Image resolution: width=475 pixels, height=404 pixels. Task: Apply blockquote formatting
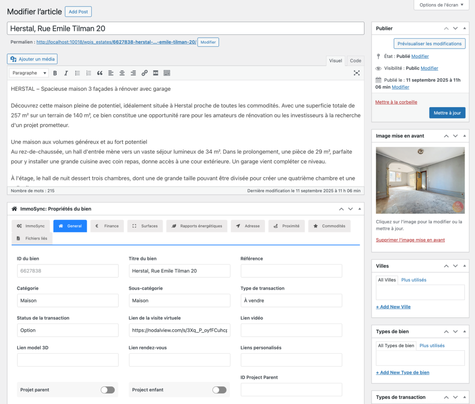tap(100, 73)
